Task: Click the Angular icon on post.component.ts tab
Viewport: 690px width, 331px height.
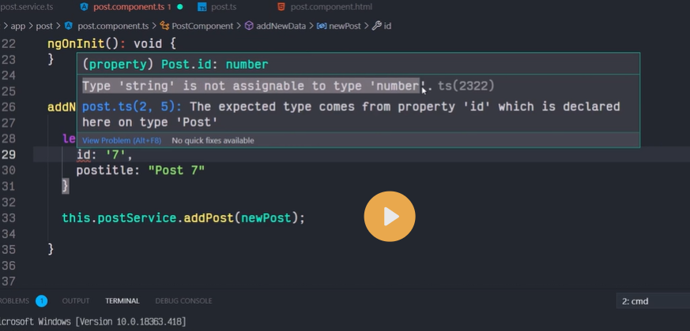Action: click(84, 6)
